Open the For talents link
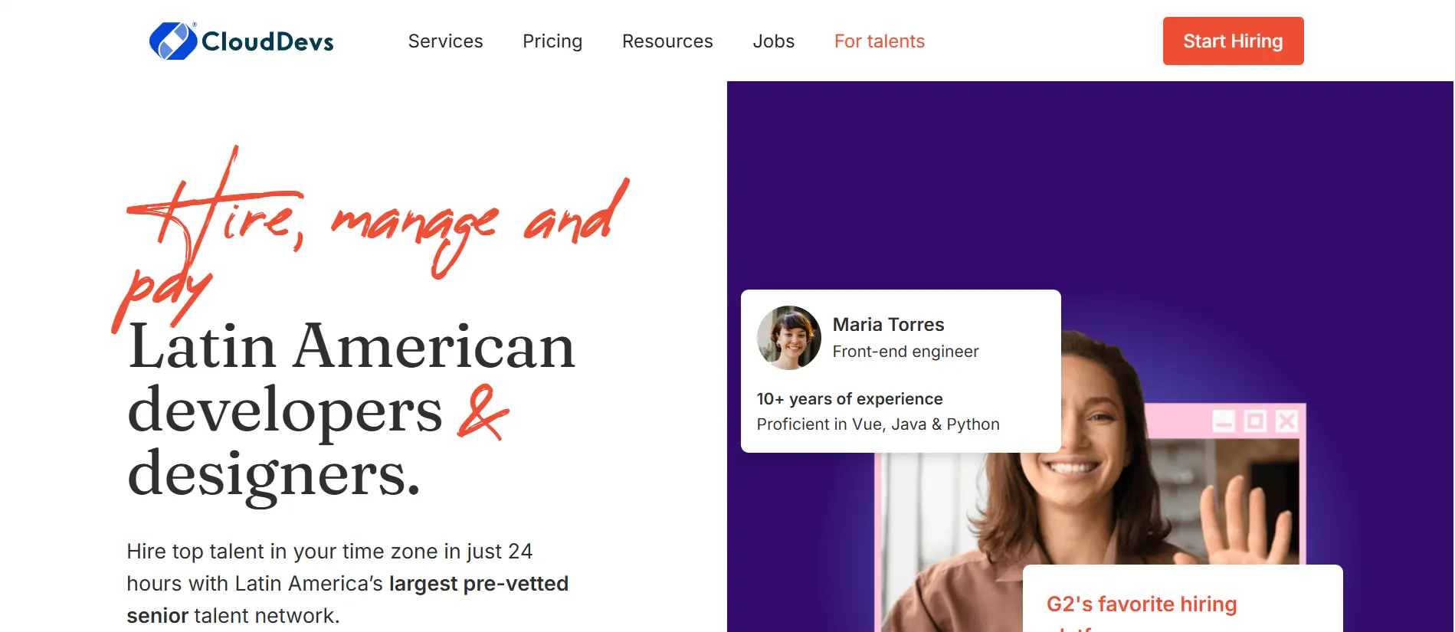 click(879, 41)
